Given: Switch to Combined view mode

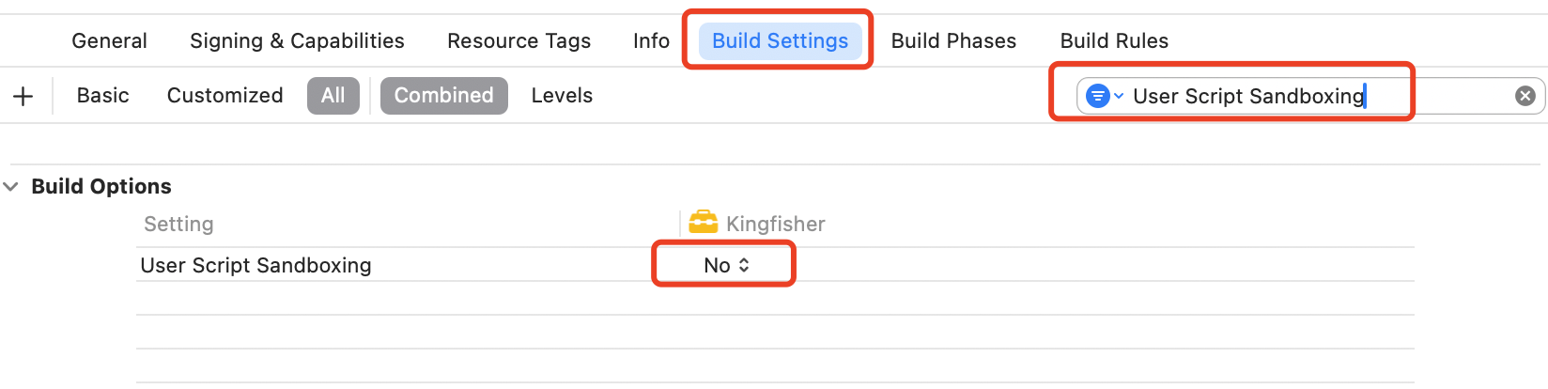Looking at the screenshot, I should (443, 96).
